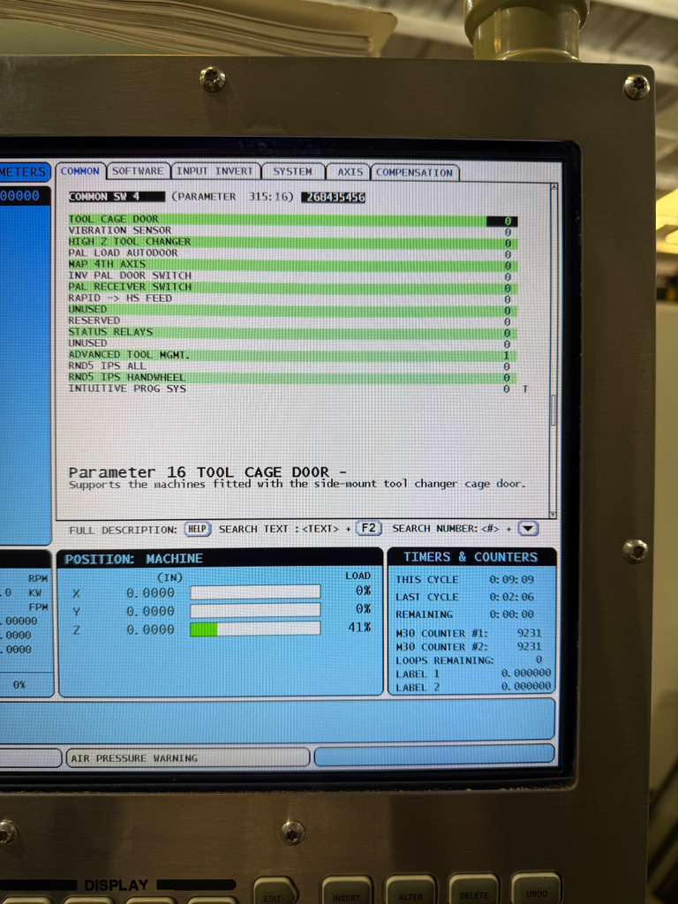Click the parameter value 268435456 field

[335, 197]
